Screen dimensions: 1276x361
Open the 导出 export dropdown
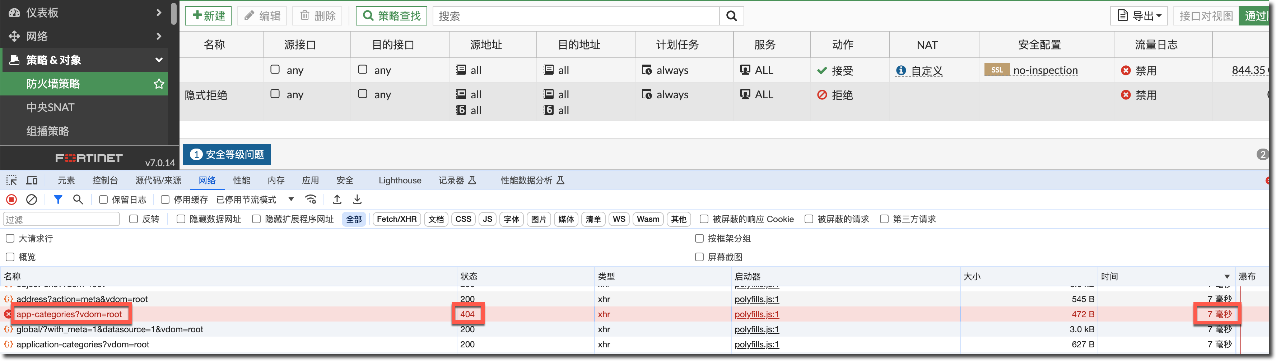point(1139,16)
